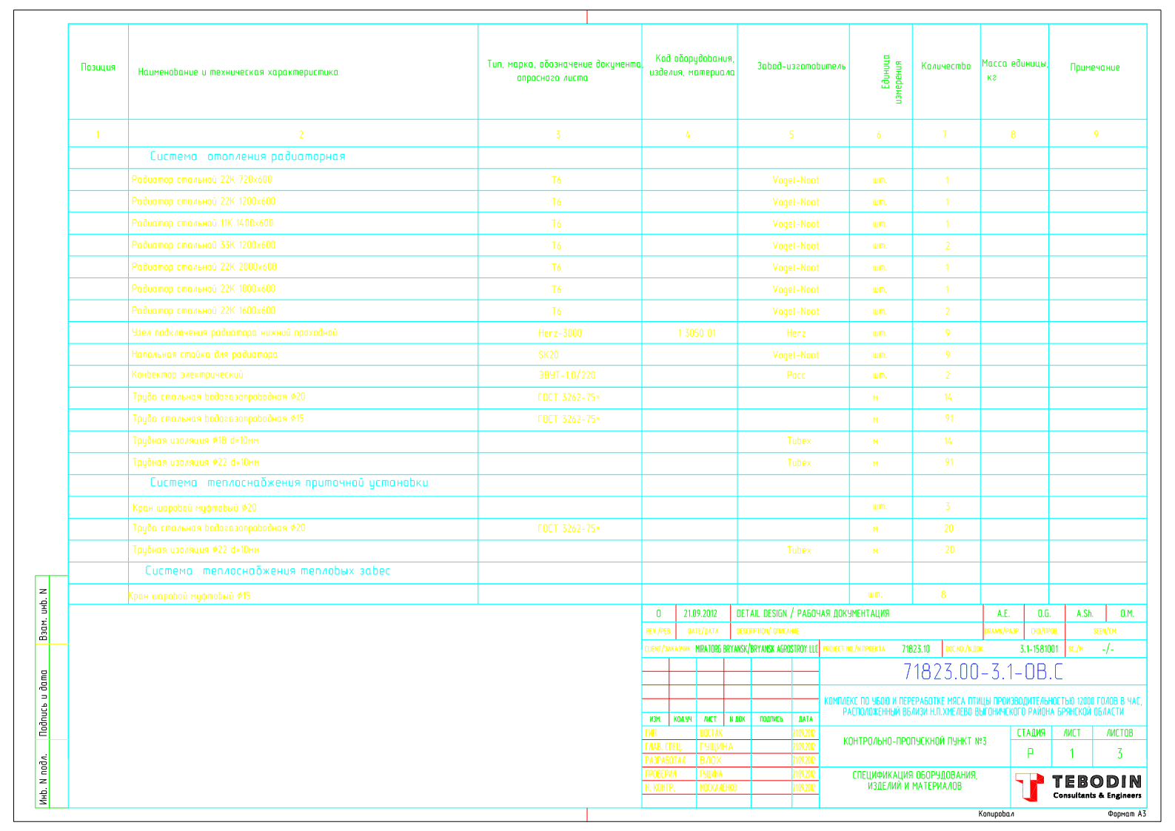The image size is (1175, 831).
Task: Click the 'Система теплоснабжения тепловых завес' heading
Action: (x=267, y=571)
